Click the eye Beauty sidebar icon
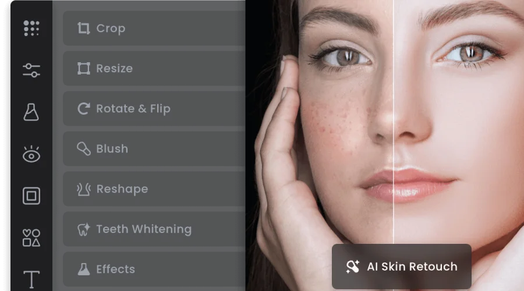 pyautogui.click(x=31, y=154)
